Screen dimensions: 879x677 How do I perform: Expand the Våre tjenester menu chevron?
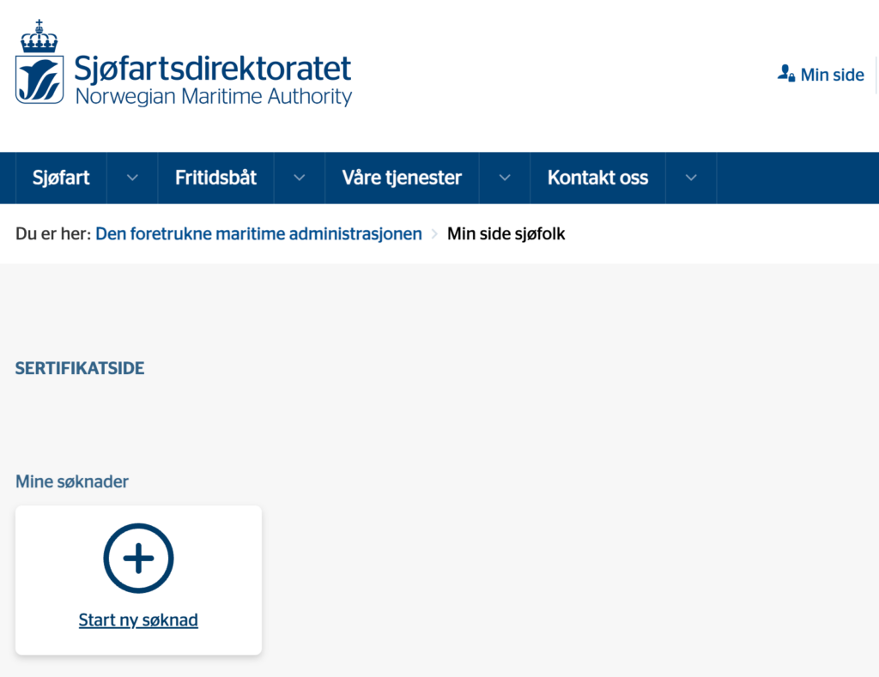tap(505, 178)
